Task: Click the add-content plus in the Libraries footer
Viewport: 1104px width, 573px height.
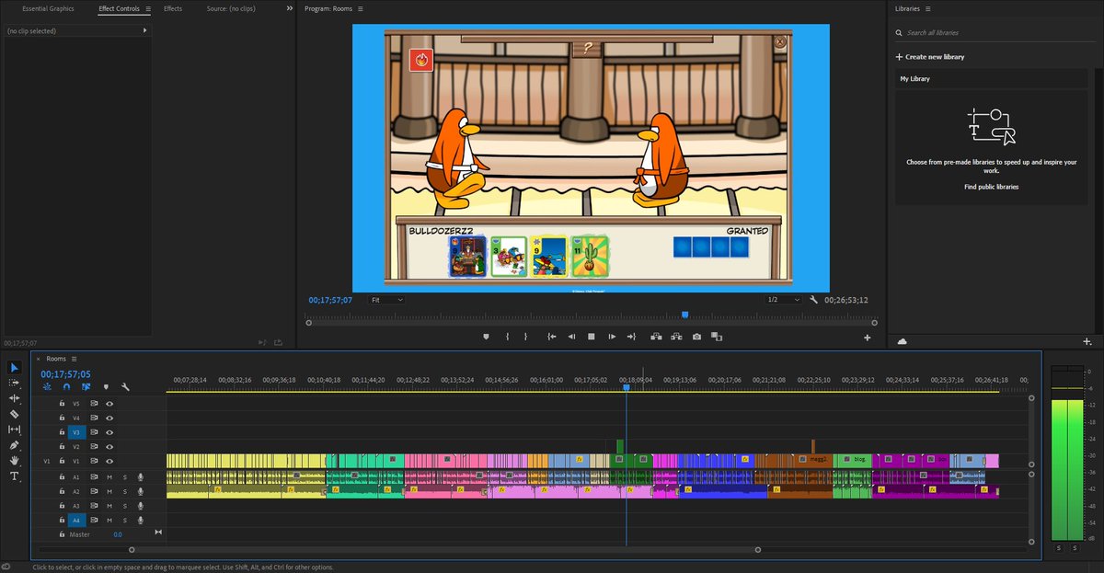Action: [x=1087, y=341]
